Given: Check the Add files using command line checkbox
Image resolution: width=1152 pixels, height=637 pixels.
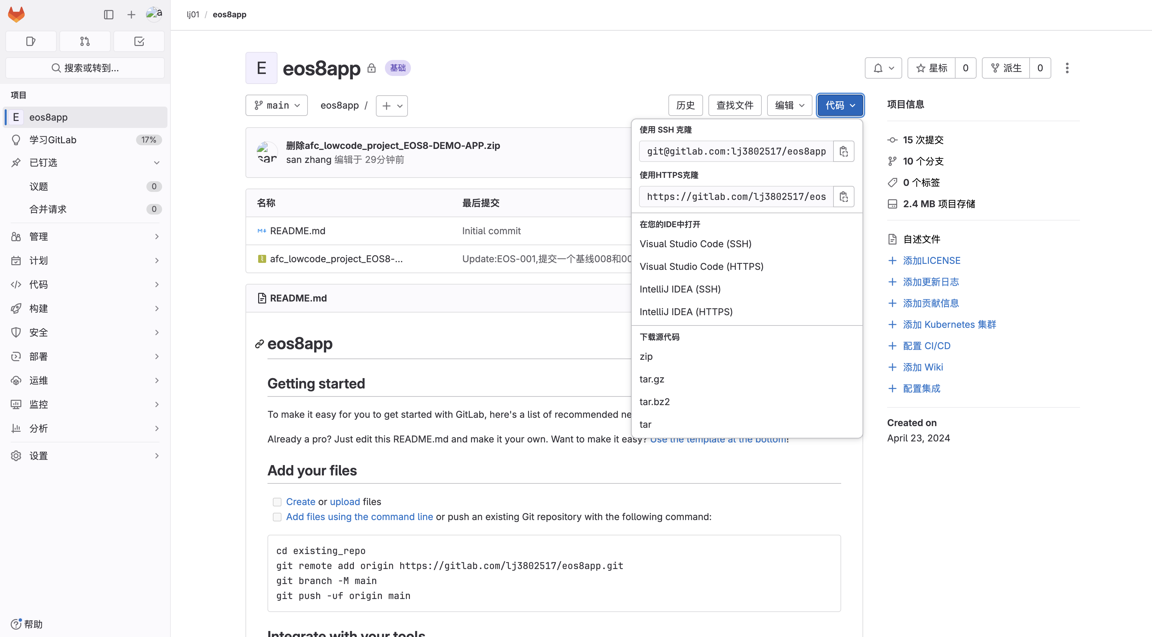Looking at the screenshot, I should [277, 517].
